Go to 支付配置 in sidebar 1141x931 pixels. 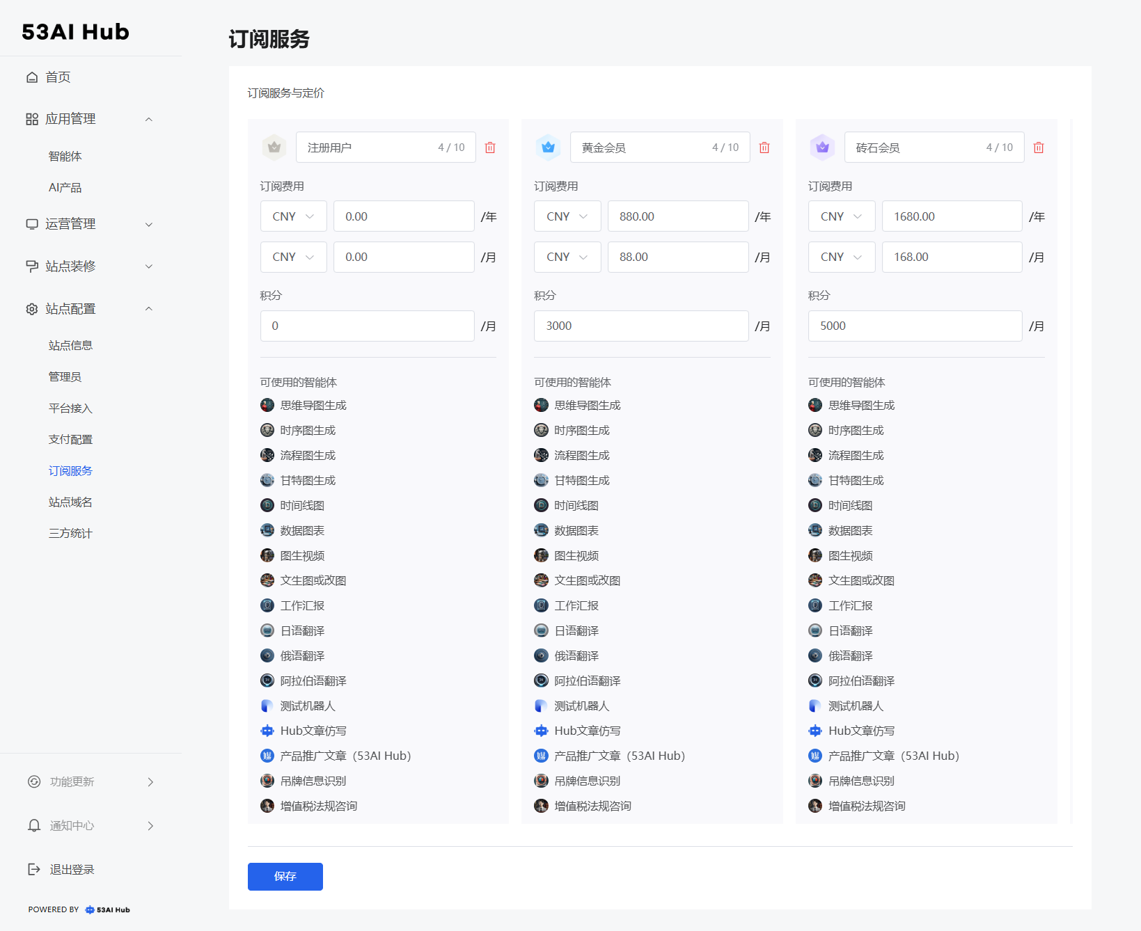(70, 439)
